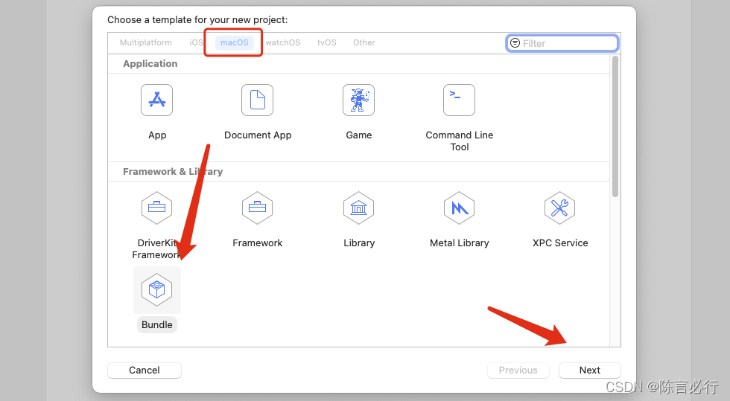Click the "Document App" label

click(258, 135)
